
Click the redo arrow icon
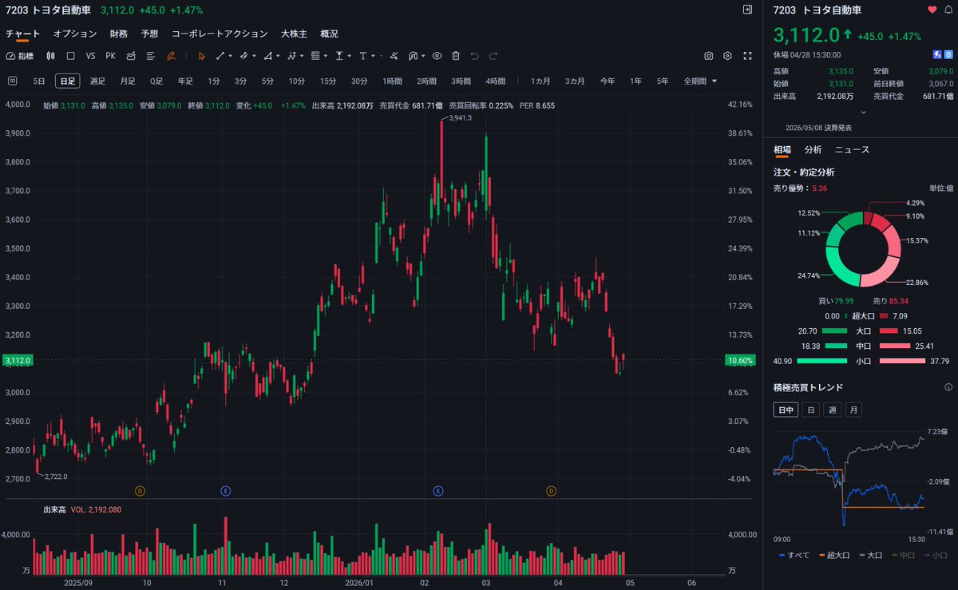493,56
